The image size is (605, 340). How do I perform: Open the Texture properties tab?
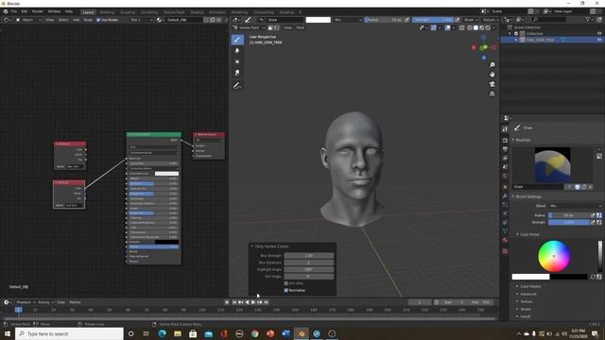505,251
